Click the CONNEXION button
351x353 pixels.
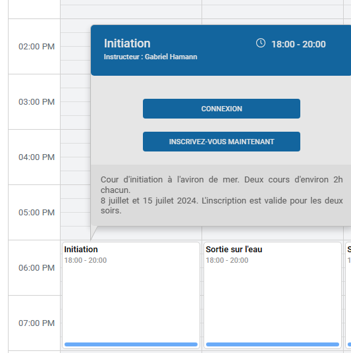221,109
